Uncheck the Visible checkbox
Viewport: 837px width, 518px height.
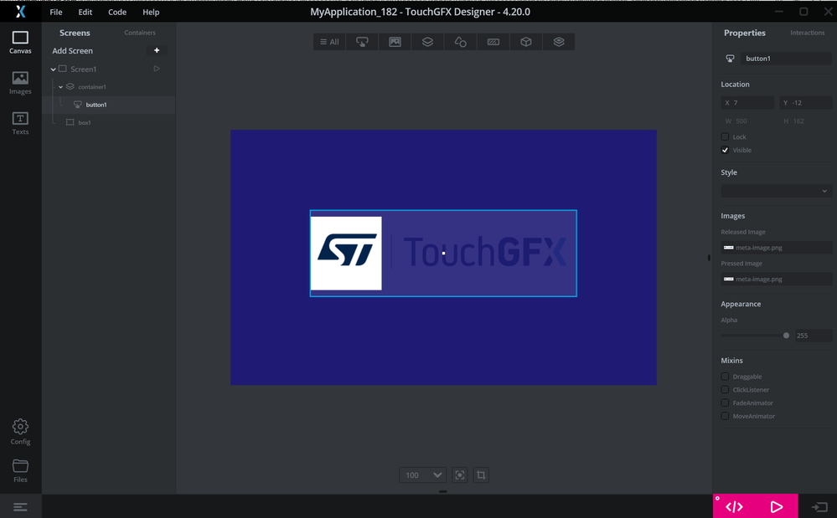point(725,150)
